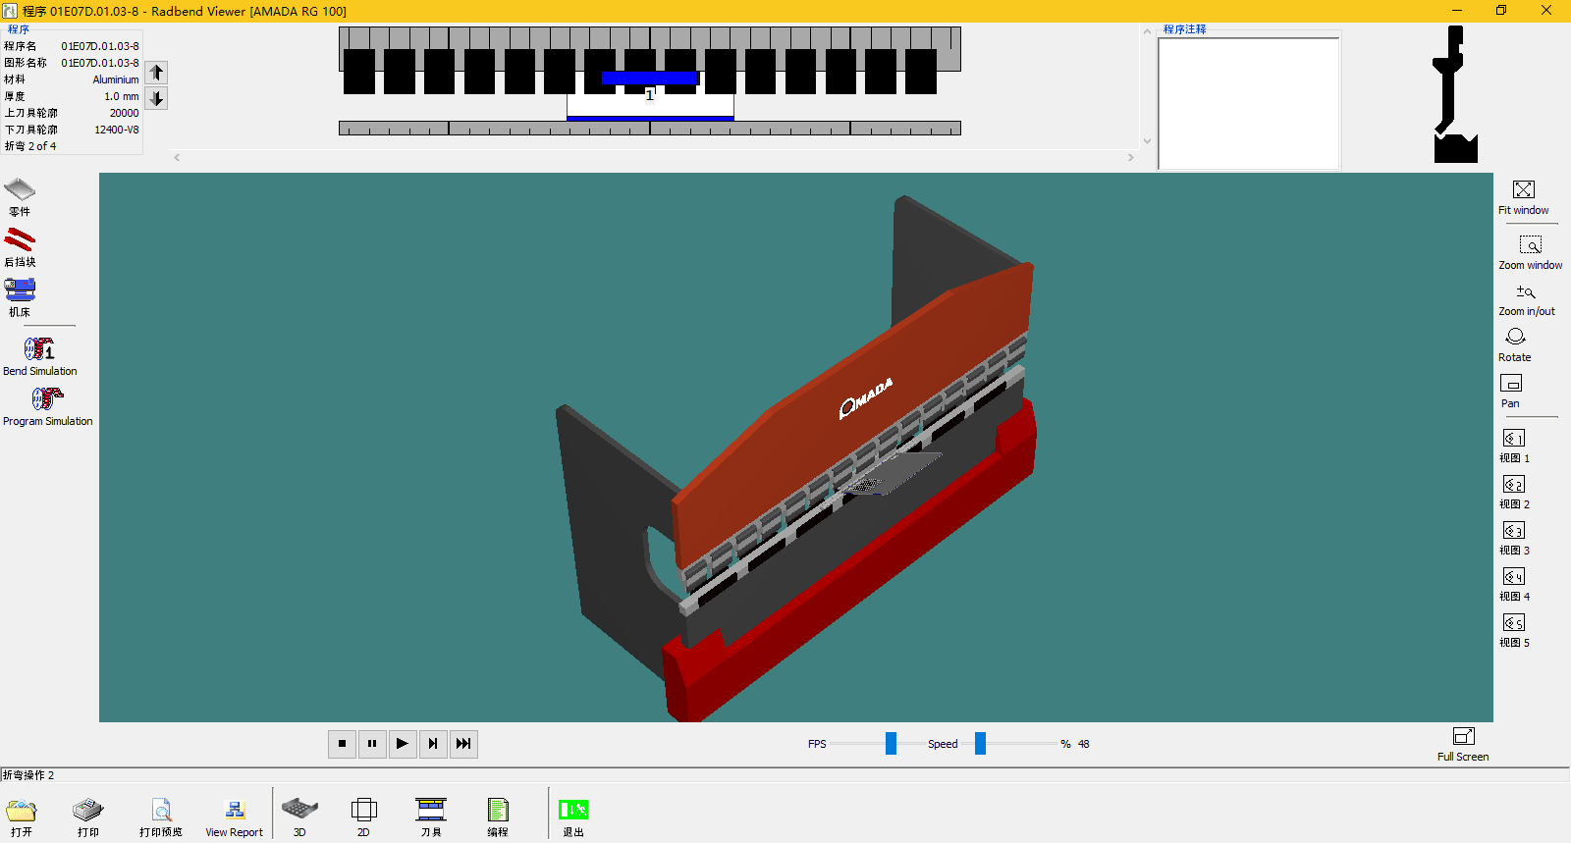Viewport: 1571px width, 843px height.
Task: Click the 折弯 2 of 4 text
Action: click(x=30, y=146)
